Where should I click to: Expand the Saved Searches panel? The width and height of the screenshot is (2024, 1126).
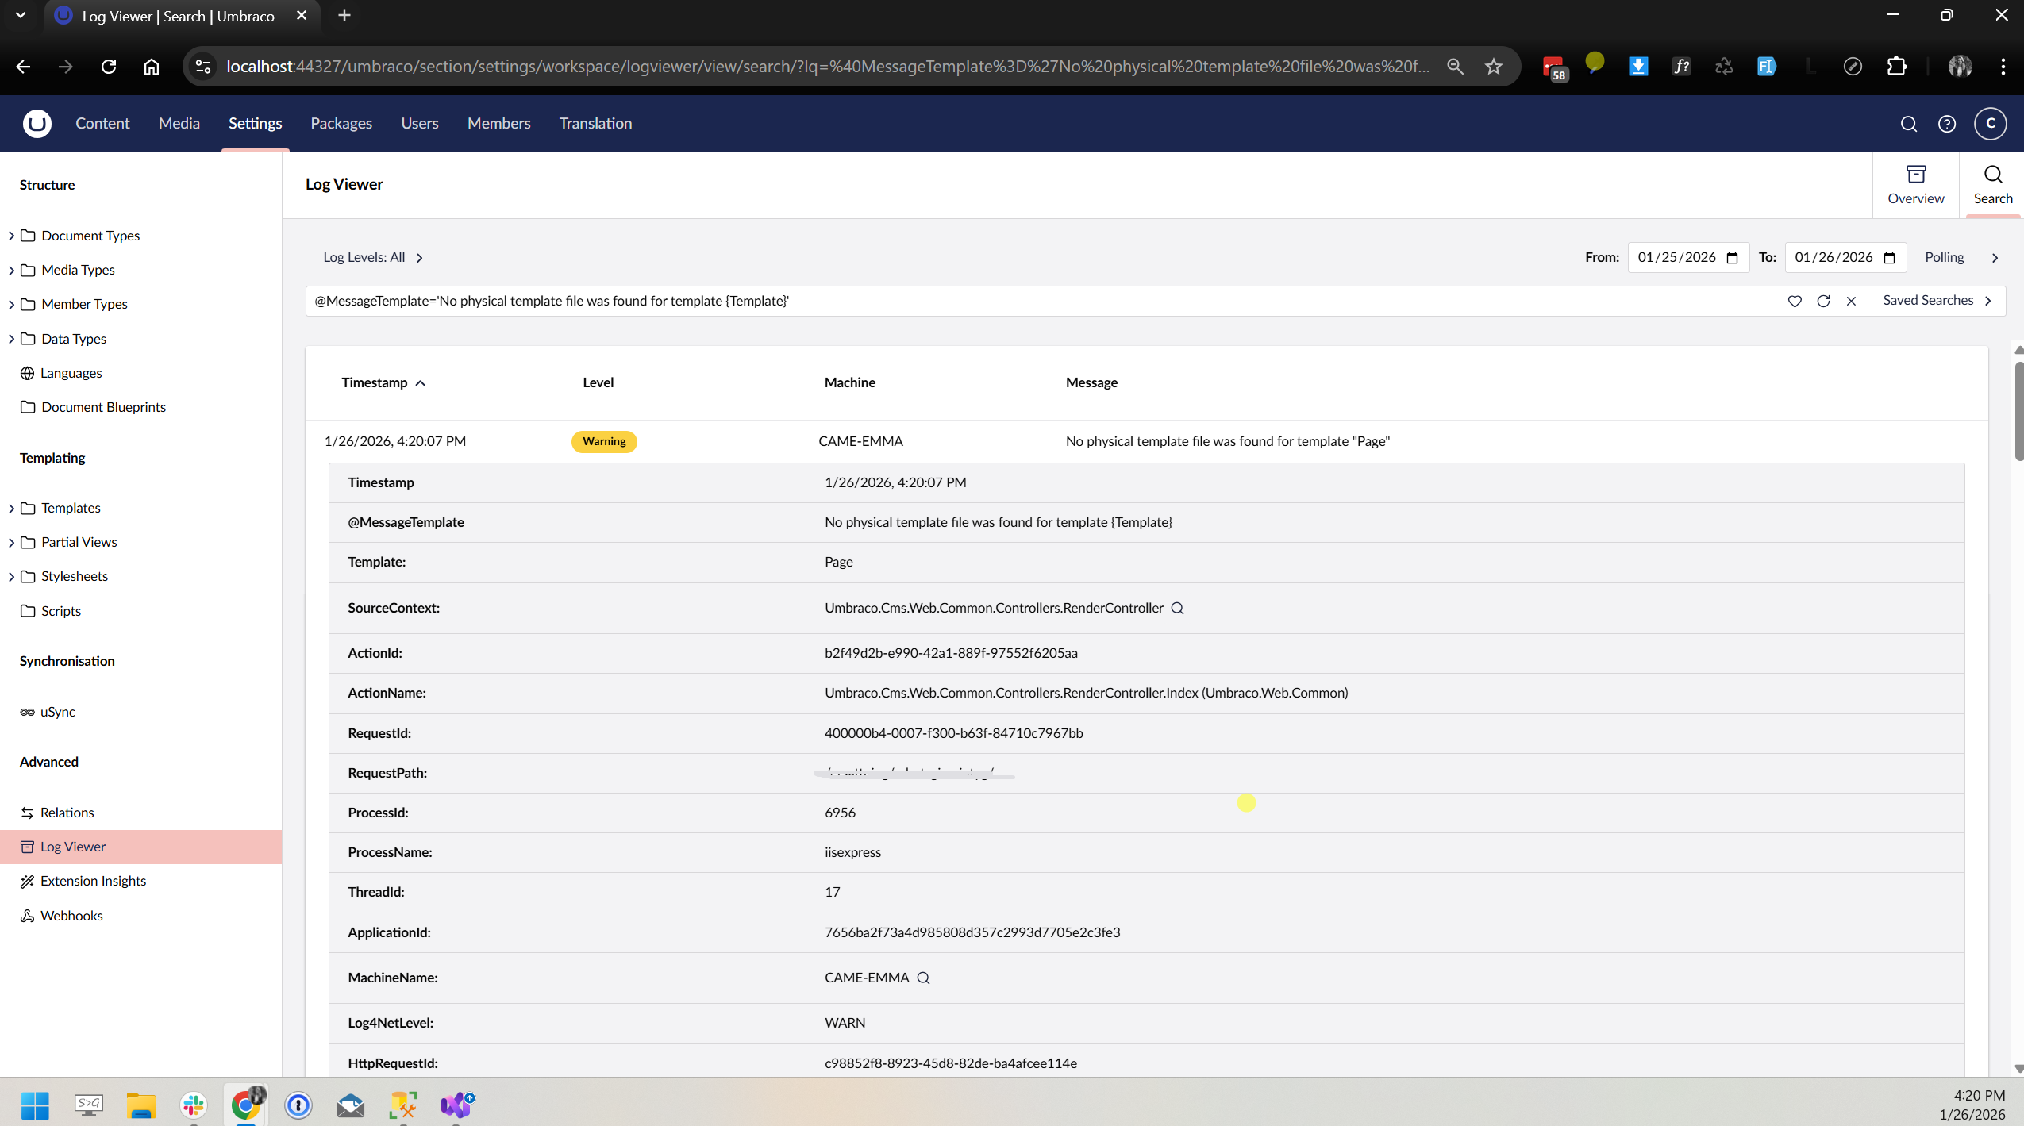[1937, 300]
